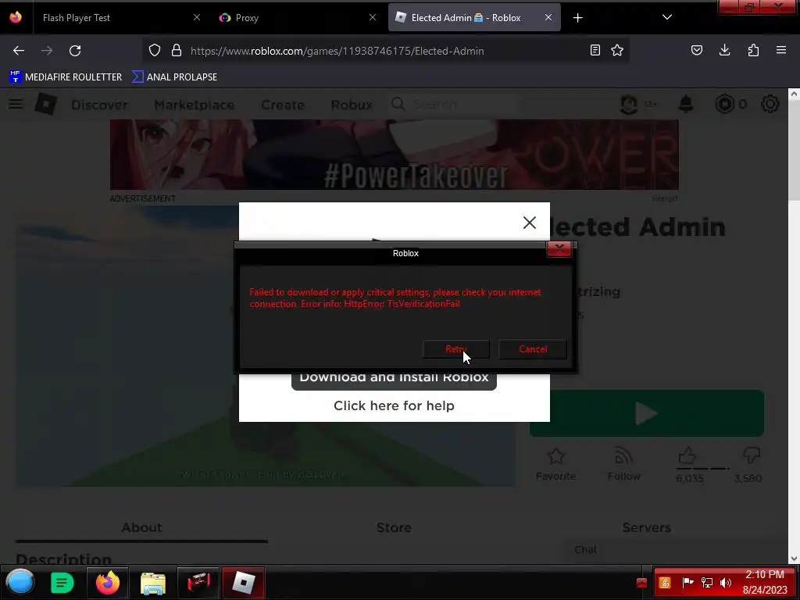
Task: View site security padlock info
Action: [177, 51]
